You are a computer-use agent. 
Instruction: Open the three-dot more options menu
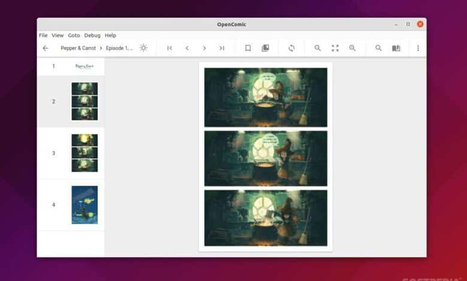point(418,48)
